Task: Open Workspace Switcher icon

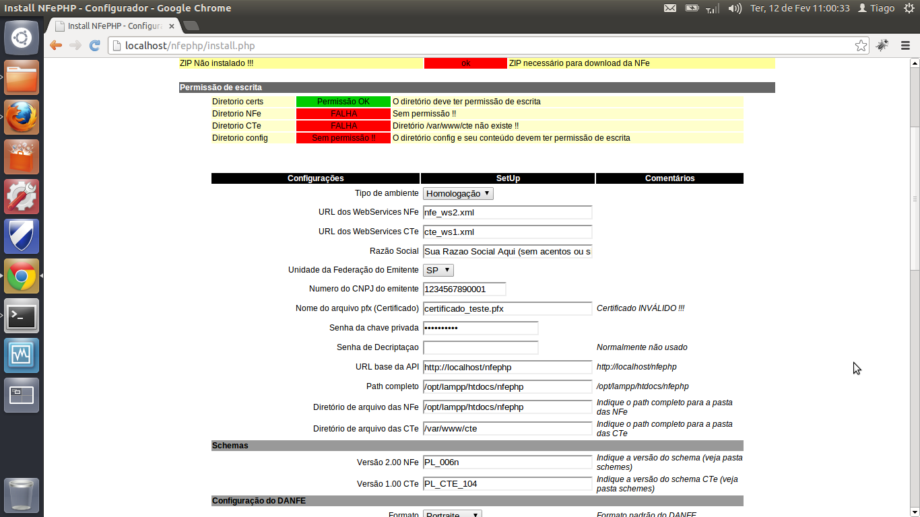Action: pos(22,395)
